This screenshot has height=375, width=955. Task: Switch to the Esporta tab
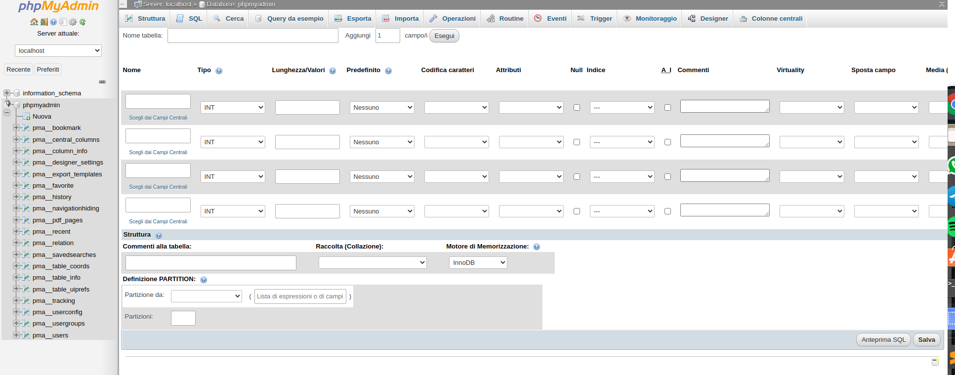[353, 18]
